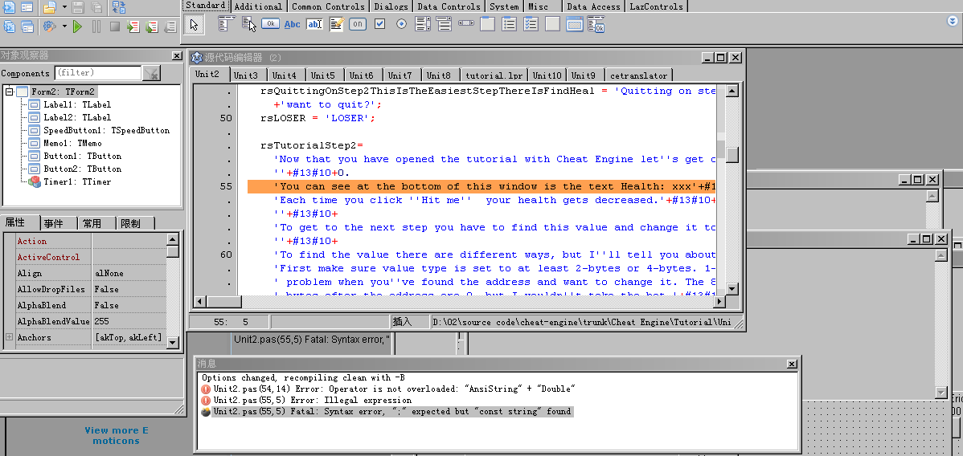Click the Components filter input field

pos(97,73)
